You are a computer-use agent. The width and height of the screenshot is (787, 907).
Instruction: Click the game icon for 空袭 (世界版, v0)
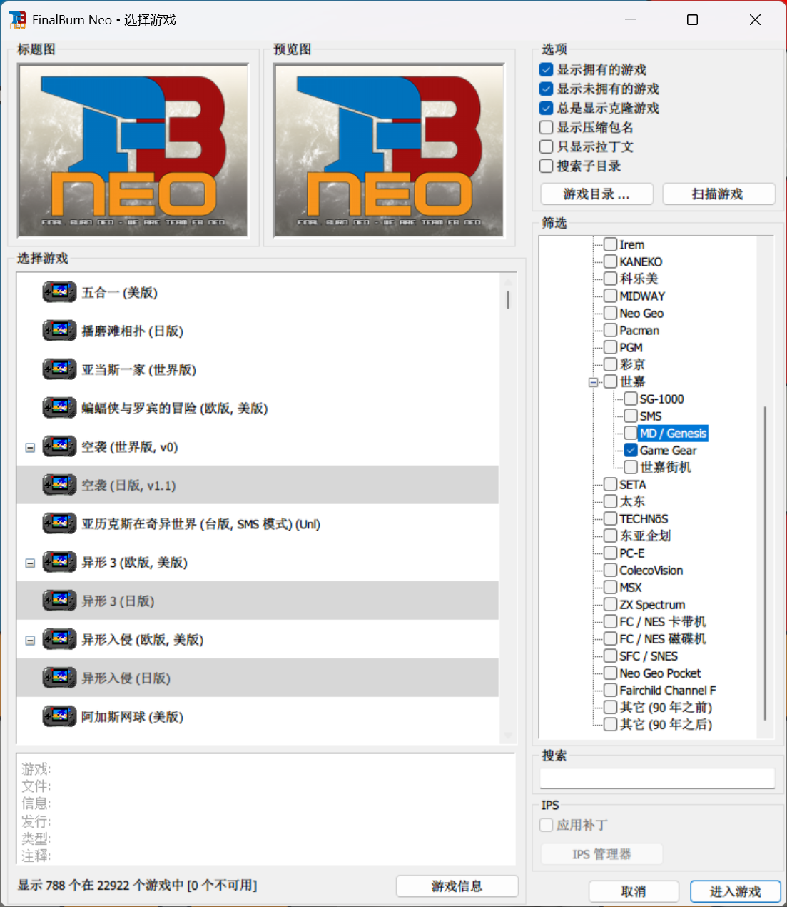[59, 446]
